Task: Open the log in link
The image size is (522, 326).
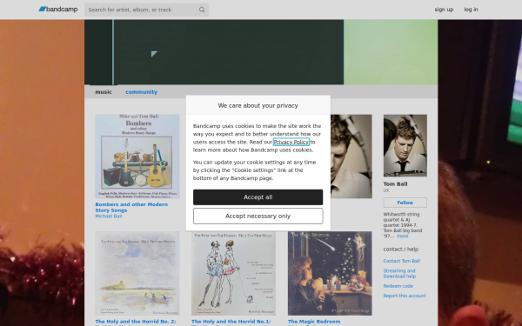Action: [471, 10]
